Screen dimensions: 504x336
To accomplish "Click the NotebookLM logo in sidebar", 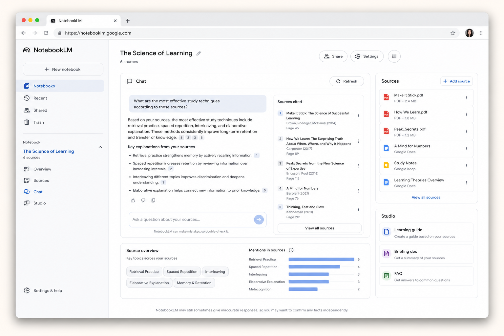I will [48, 50].
